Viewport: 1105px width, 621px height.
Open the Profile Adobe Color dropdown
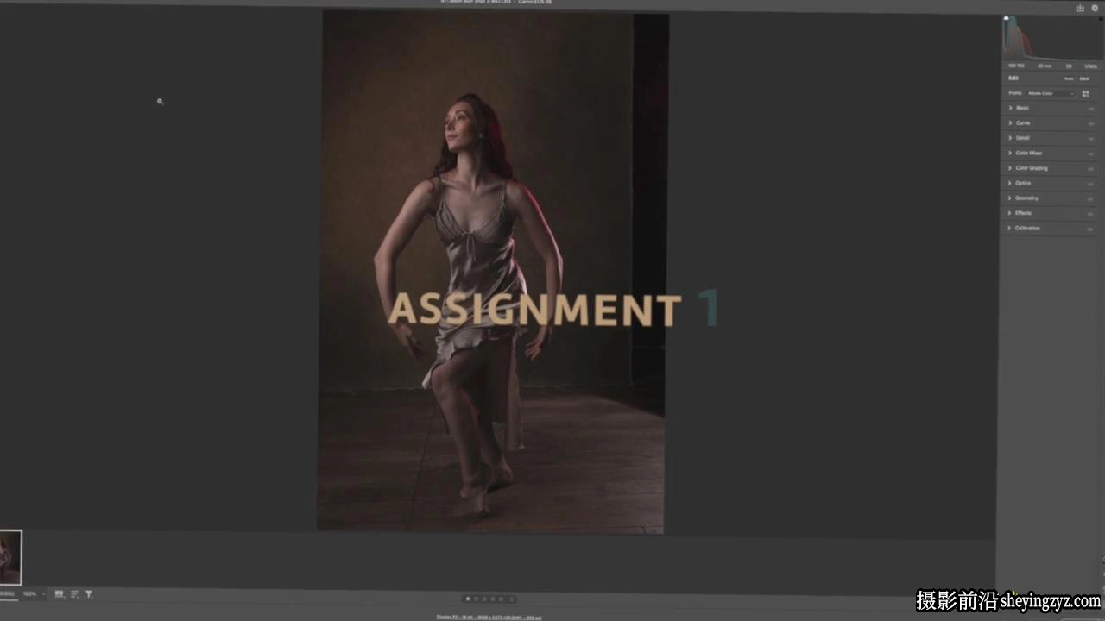coord(1051,93)
